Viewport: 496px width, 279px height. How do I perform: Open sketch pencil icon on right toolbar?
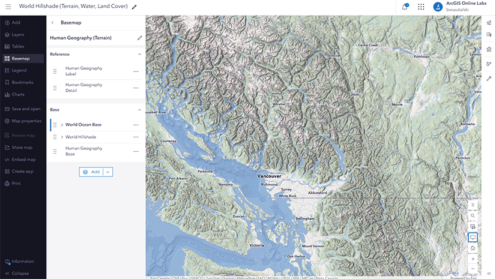(489, 64)
